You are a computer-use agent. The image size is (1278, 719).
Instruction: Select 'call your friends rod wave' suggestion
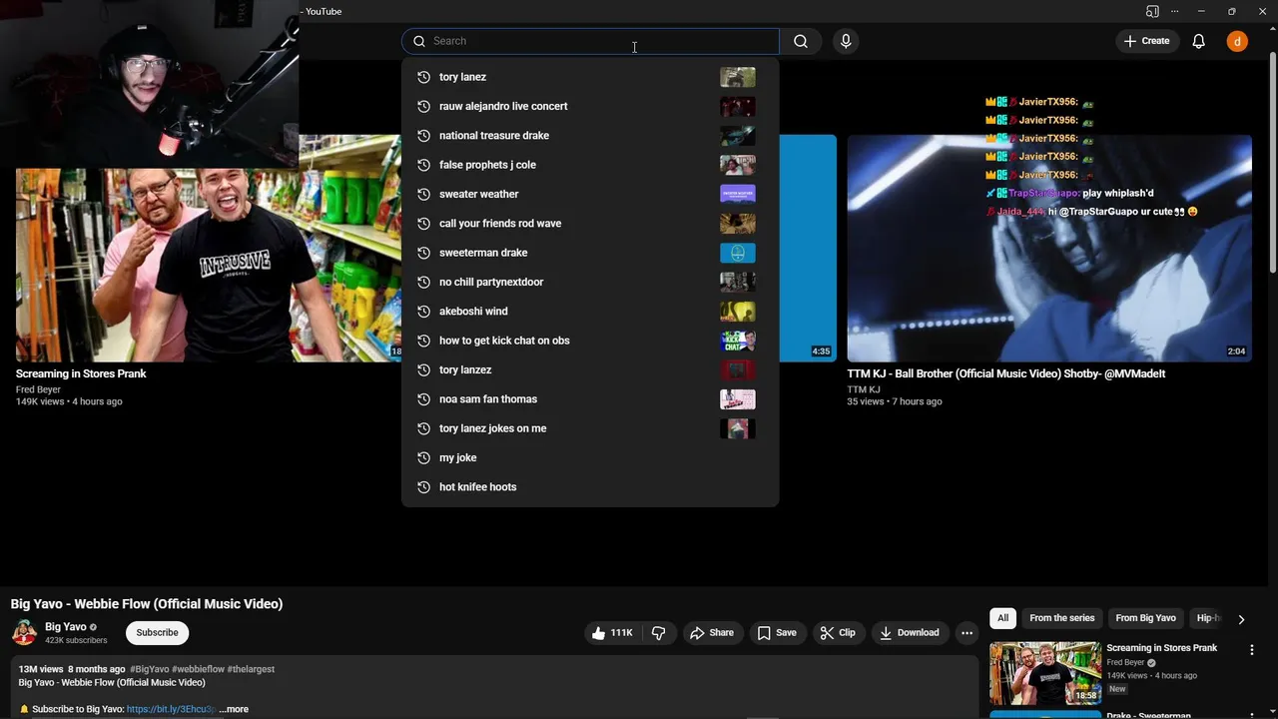pos(589,224)
